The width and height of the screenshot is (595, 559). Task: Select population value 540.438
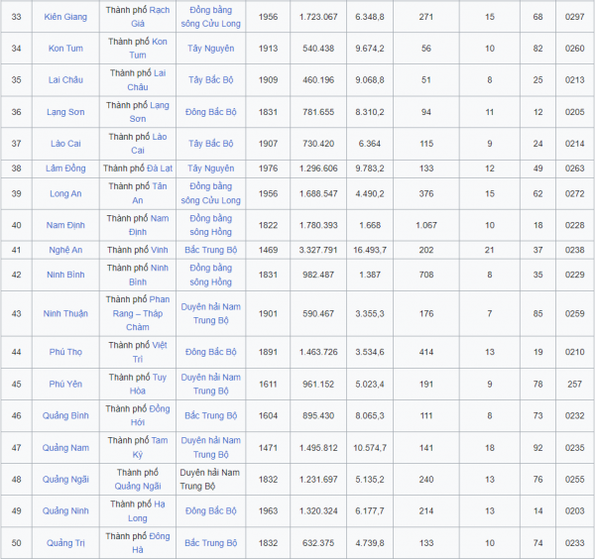pyautogui.click(x=318, y=49)
